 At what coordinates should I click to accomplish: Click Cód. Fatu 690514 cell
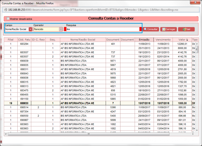pyautogui.click(x=24, y=107)
